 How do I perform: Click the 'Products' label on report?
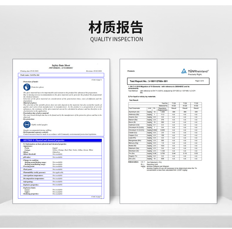pyautogui.click(x=131, y=71)
